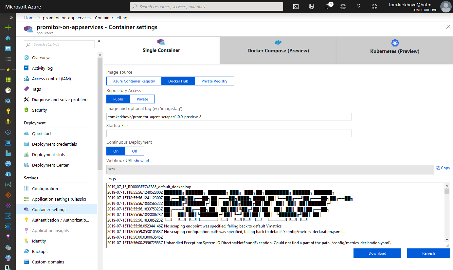
Task: Expand the left portal sidebar
Action: [11, 18]
